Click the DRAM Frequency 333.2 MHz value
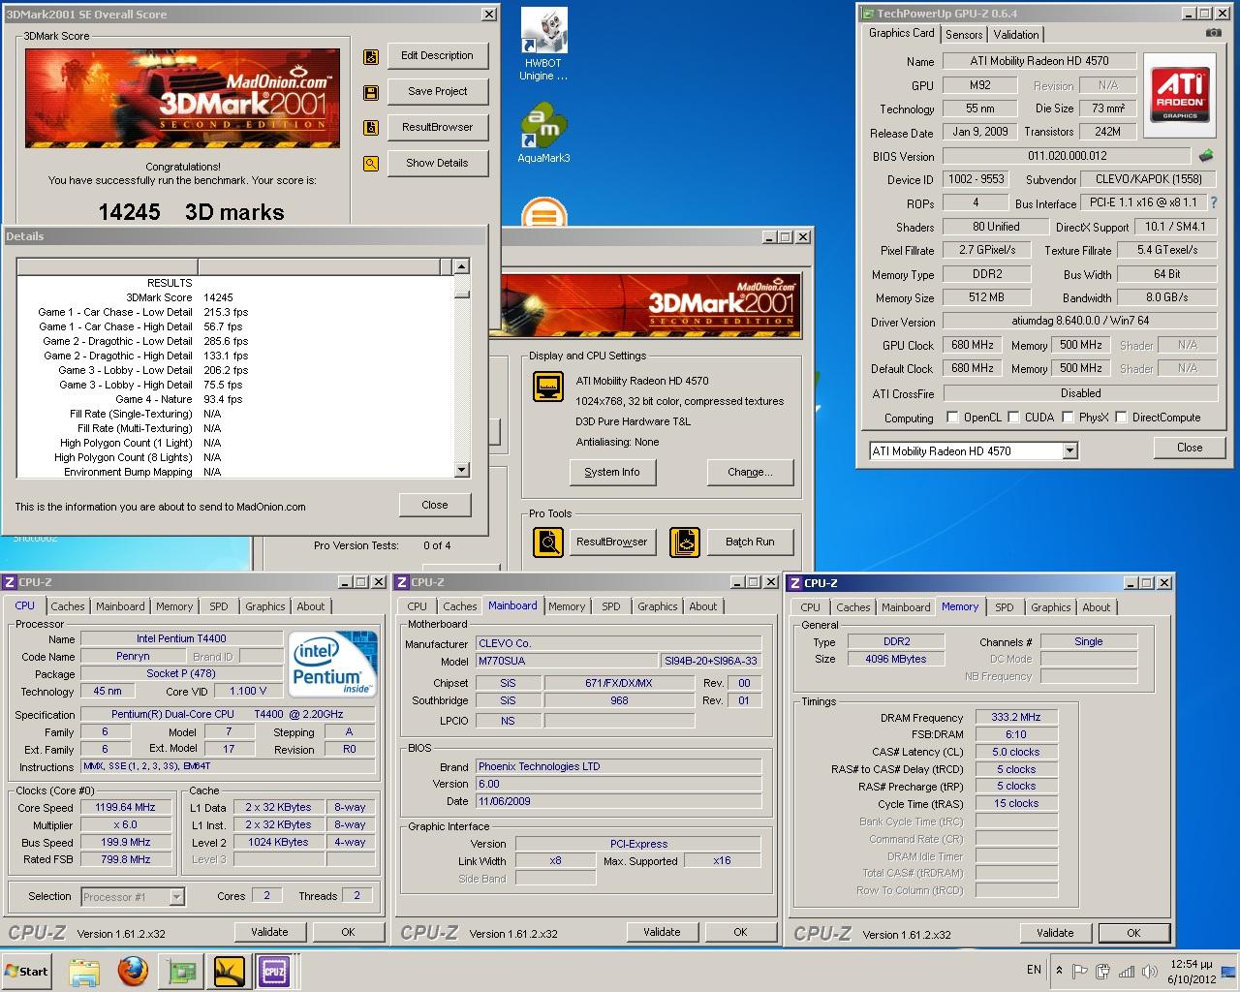The image size is (1240, 992). pyautogui.click(x=1016, y=718)
